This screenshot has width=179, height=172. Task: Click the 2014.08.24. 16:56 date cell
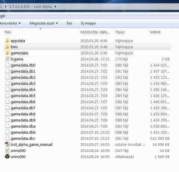pos(95,151)
